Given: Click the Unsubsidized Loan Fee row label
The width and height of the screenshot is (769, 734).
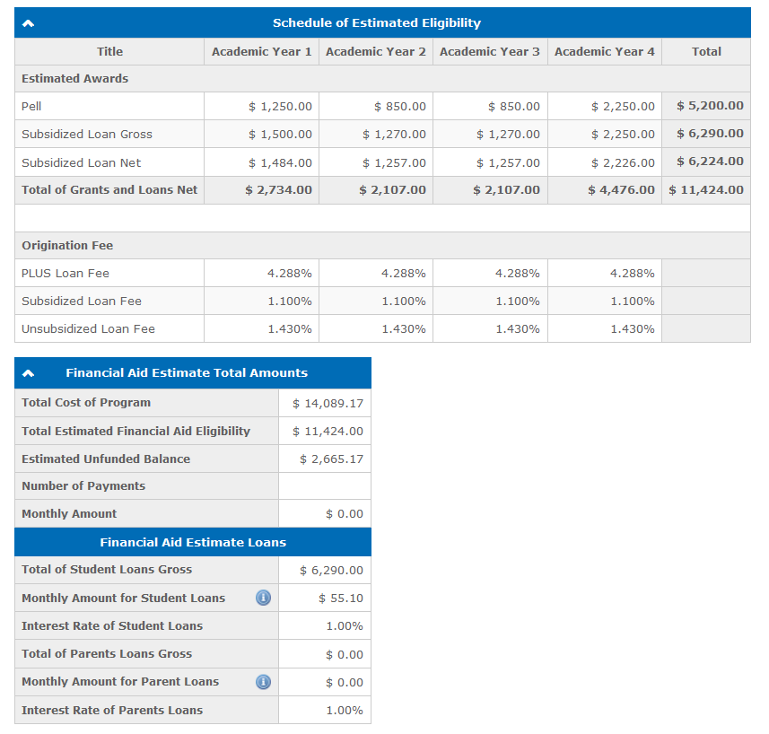Looking at the screenshot, I should (x=88, y=329).
